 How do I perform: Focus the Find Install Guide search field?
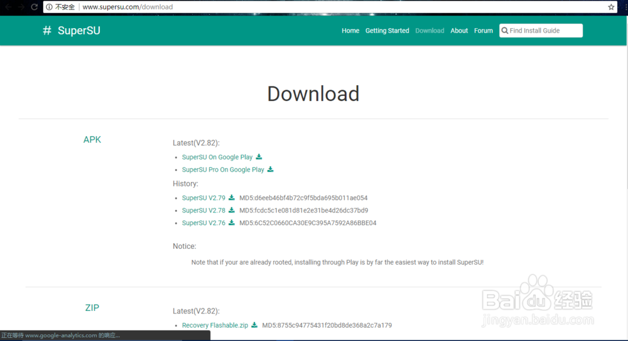(541, 30)
